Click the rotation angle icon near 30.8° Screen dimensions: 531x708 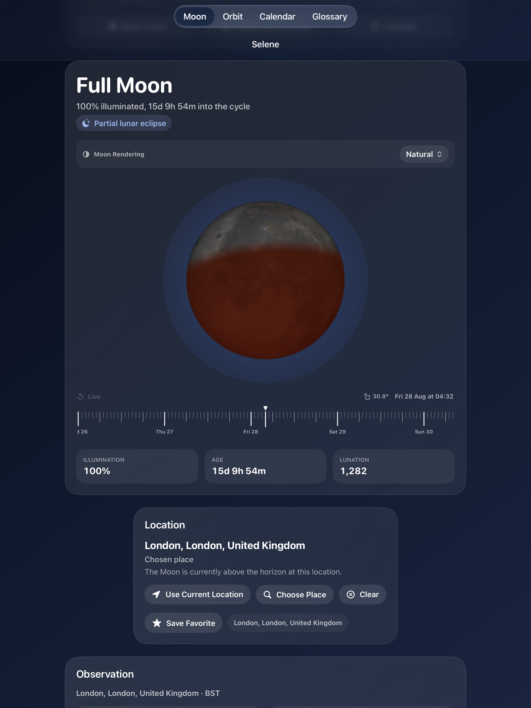point(367,396)
